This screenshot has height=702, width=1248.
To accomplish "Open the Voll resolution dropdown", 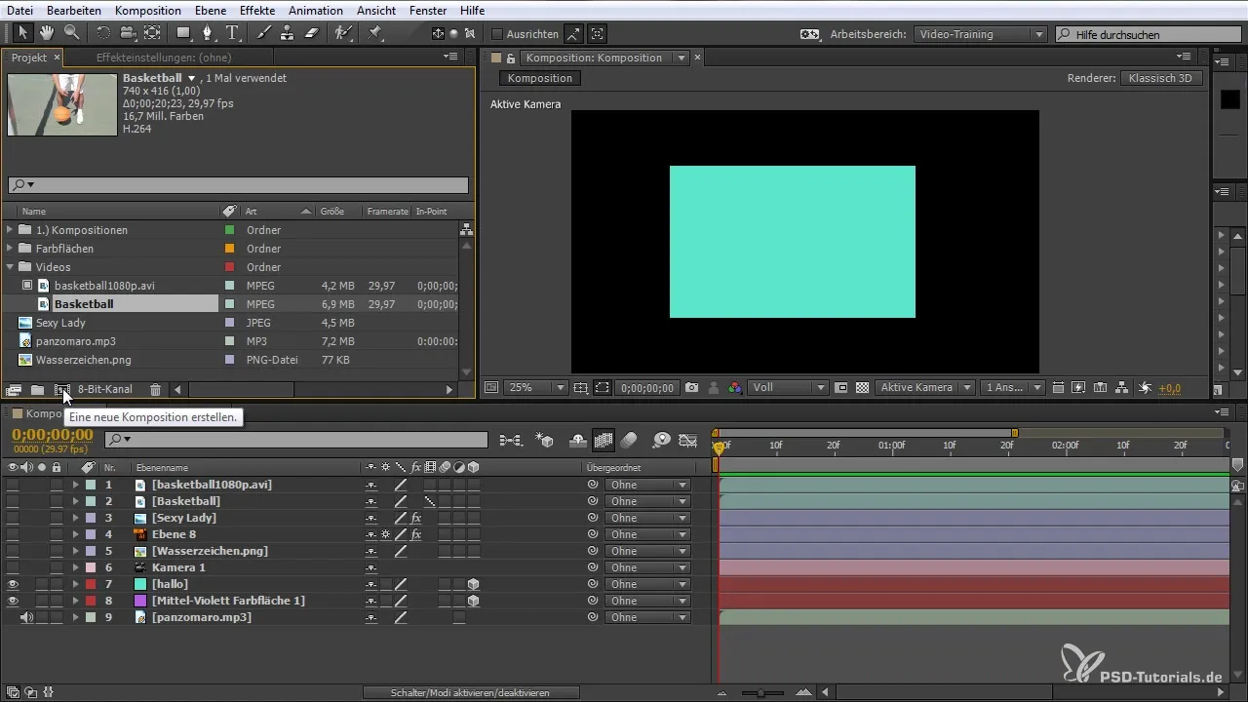I will tap(788, 387).
